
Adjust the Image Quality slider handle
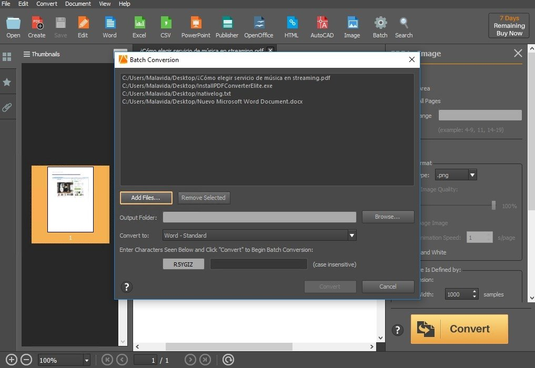[x=493, y=205]
